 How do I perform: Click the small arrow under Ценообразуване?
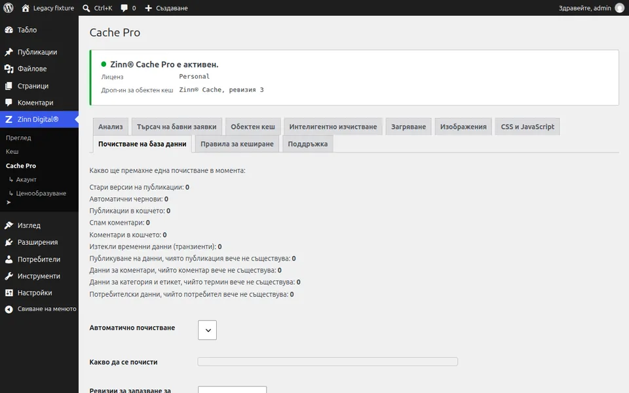9,202
